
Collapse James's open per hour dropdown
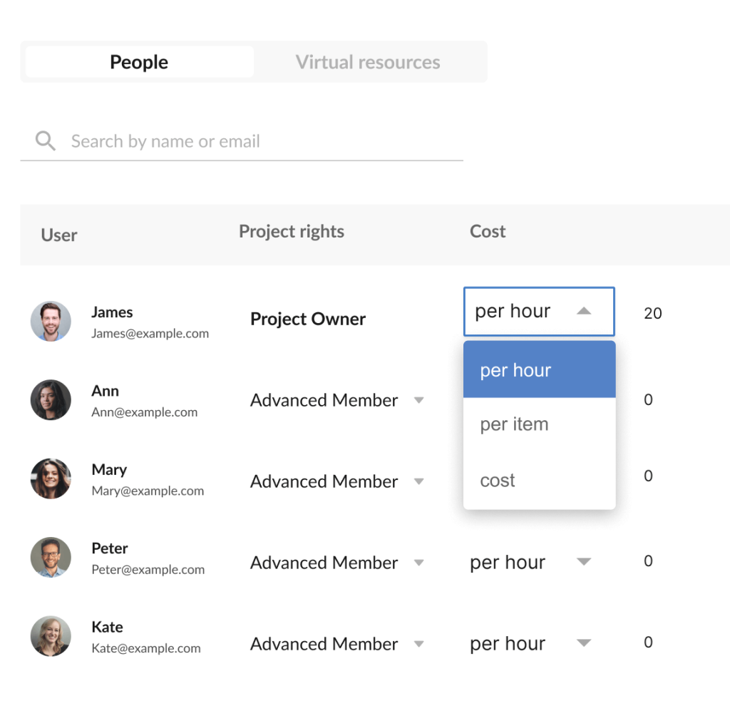(539, 312)
